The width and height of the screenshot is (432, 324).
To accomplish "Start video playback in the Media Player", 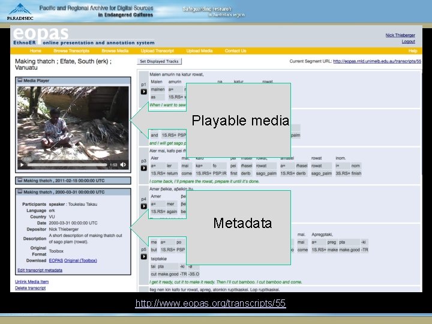I will tap(22, 165).
